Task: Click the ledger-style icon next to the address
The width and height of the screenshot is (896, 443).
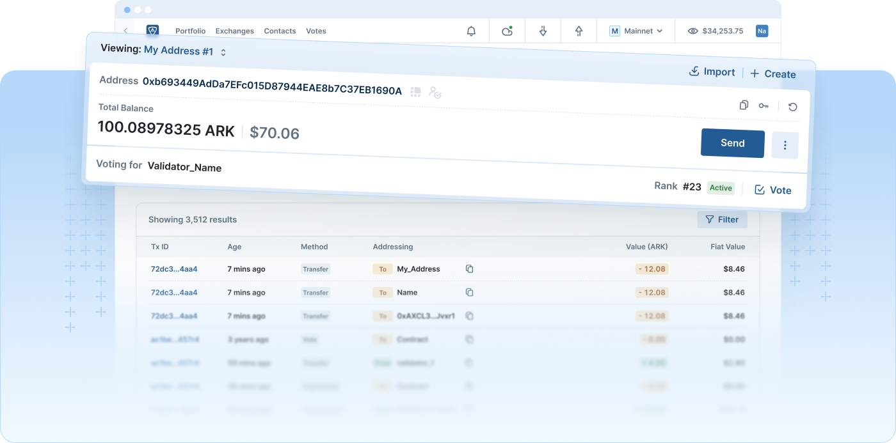Action: [416, 92]
